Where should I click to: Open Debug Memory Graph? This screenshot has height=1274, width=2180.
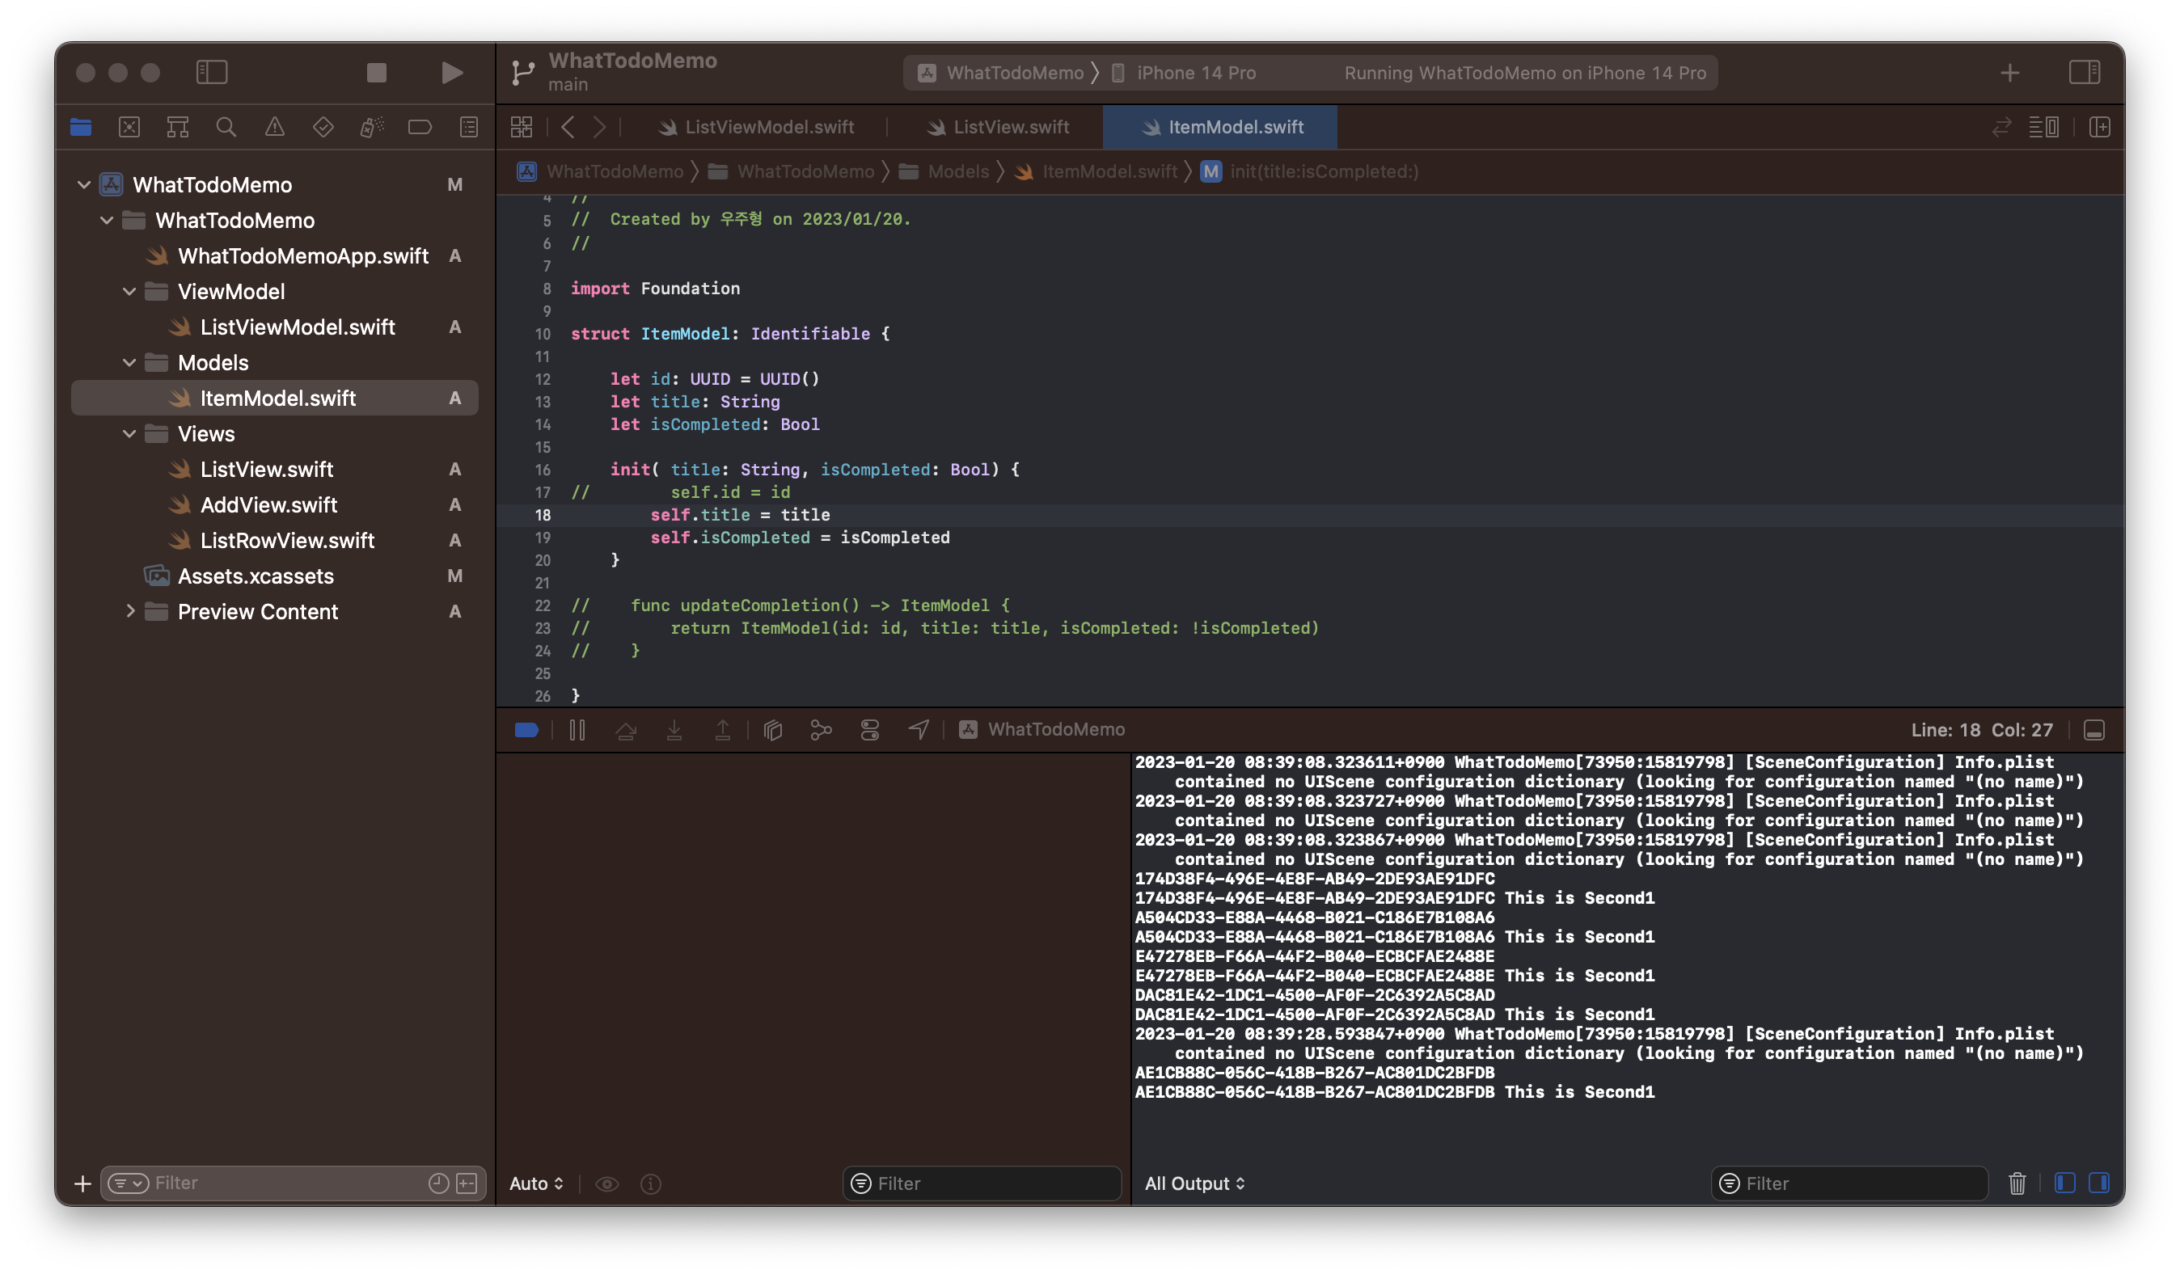[821, 730]
